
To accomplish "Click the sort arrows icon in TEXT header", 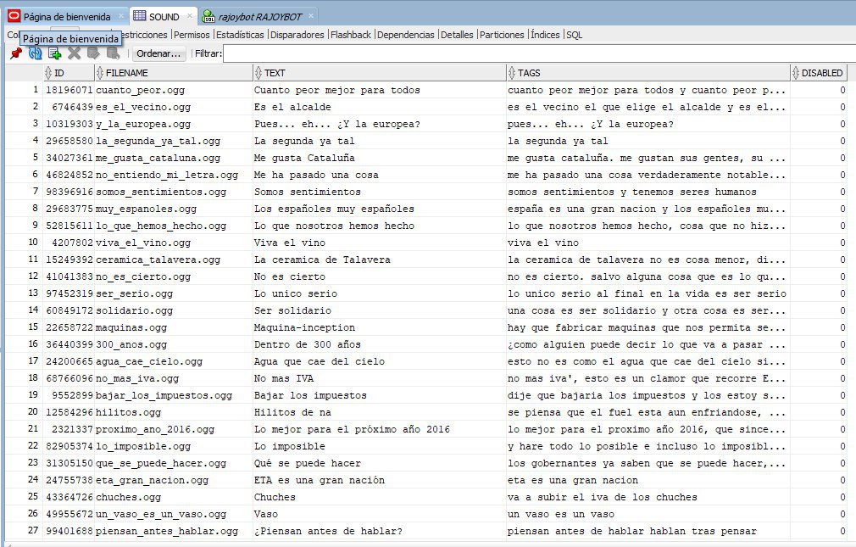I will [x=258, y=73].
